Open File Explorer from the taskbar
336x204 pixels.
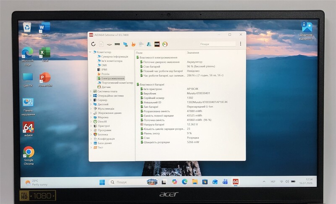[x=195, y=182]
